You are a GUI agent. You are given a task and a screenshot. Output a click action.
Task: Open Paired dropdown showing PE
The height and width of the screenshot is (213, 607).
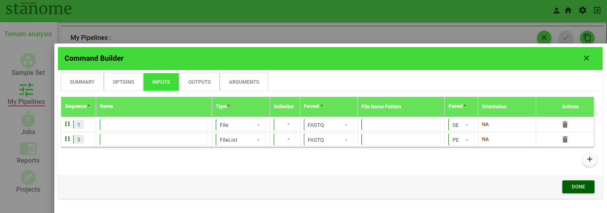click(x=461, y=140)
